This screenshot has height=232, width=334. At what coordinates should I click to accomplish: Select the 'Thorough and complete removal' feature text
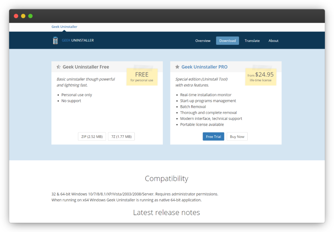(208, 112)
